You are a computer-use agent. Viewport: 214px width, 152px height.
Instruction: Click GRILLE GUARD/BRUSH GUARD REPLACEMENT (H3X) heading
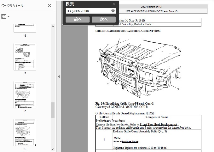pyautogui.click(x=128, y=31)
